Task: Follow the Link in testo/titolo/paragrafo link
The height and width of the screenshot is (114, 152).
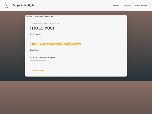Action: coord(55,44)
